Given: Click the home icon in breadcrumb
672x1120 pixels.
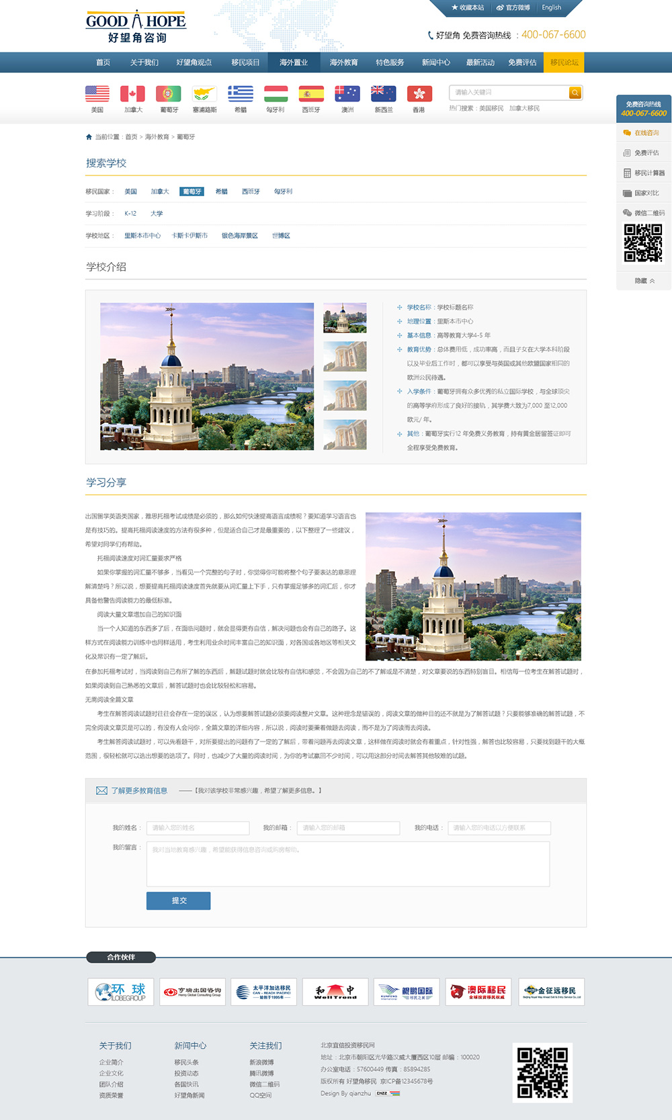Looking at the screenshot, I should tap(89, 137).
